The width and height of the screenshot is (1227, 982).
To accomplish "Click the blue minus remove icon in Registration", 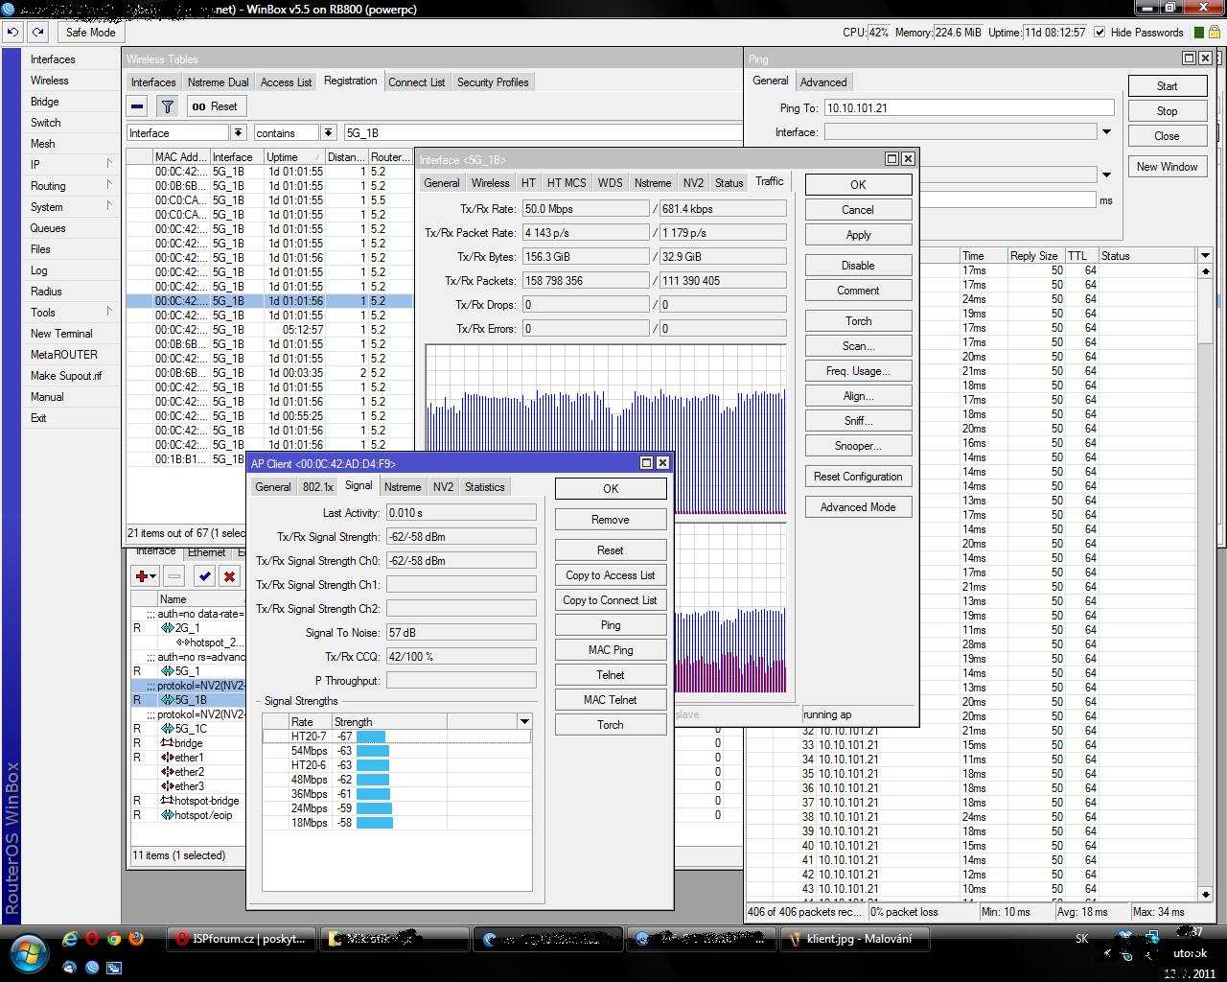I will click(x=138, y=106).
